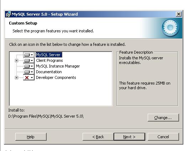The image size is (194, 151).
Task: Click the Client Programs hard drive feature icon
Action: click(x=27, y=60)
